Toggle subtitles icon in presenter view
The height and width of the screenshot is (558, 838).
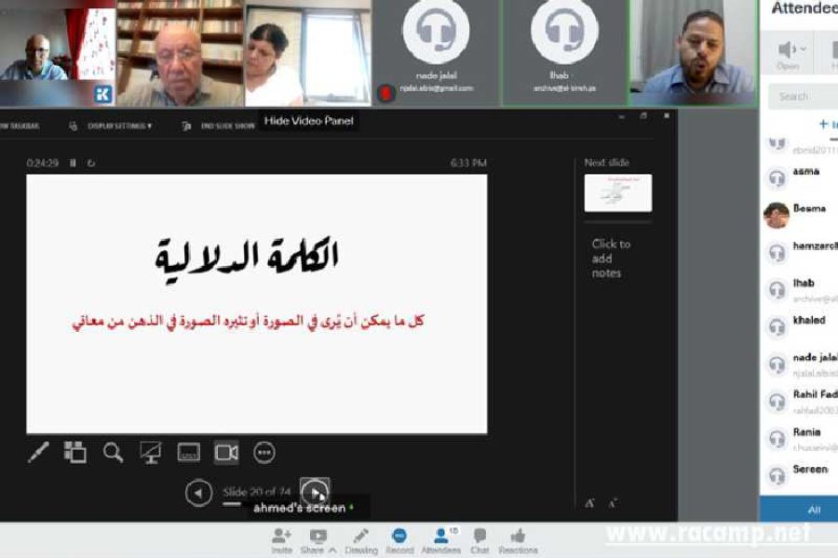(x=189, y=453)
